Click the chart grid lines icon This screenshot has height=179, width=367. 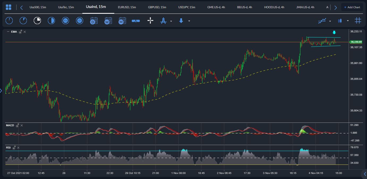tap(358, 21)
